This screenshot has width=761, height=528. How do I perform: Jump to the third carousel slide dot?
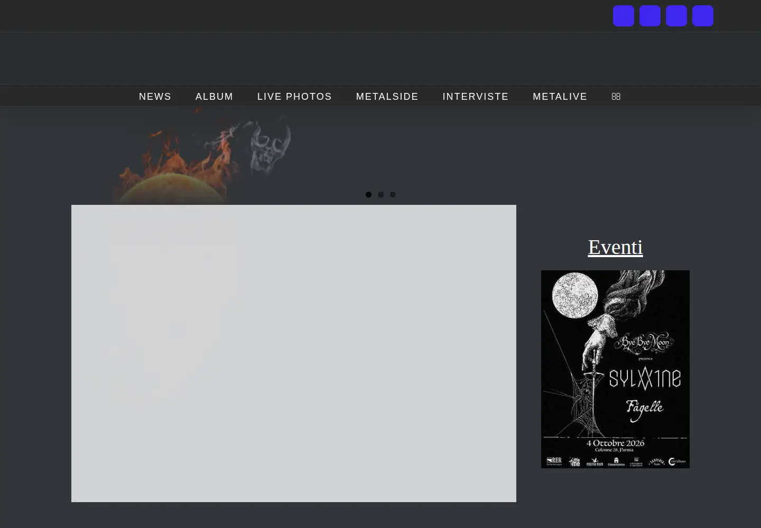(x=393, y=194)
